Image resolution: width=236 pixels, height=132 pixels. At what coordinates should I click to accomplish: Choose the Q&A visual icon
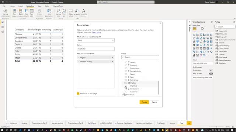tap(204, 52)
